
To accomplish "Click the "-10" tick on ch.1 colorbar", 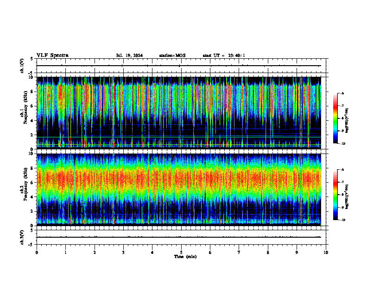I will click(x=342, y=144).
